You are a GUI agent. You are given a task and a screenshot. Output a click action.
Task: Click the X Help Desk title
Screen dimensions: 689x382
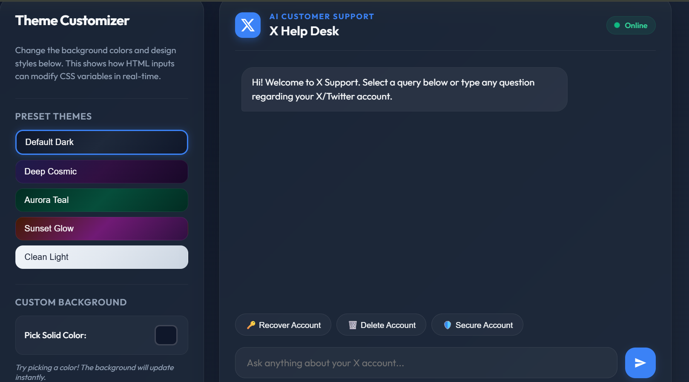[304, 31]
